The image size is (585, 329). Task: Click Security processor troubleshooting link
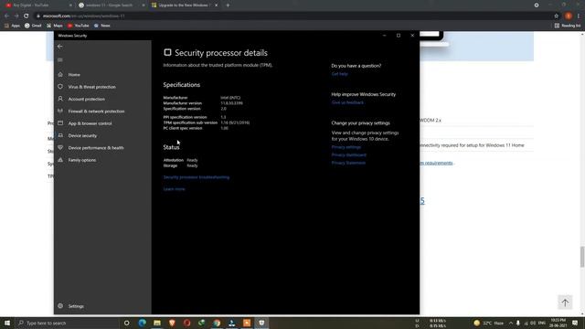(197, 177)
